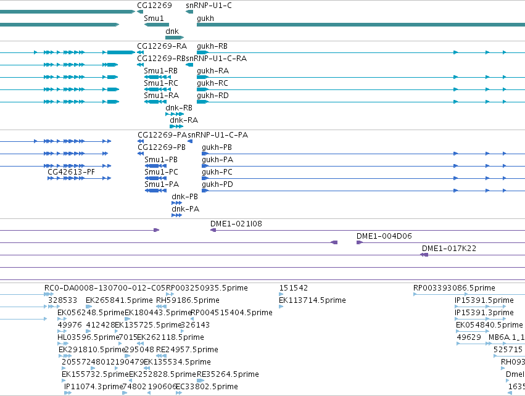Click the snRNP-U1-C-RA transcript label
The image size is (525, 396).
pos(217,58)
